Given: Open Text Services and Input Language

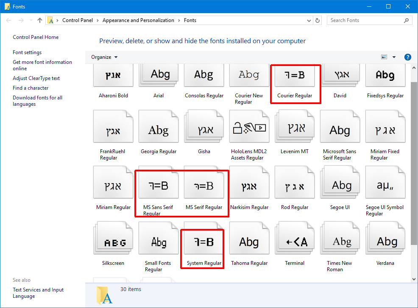Looking at the screenshot, I should 38,293.
